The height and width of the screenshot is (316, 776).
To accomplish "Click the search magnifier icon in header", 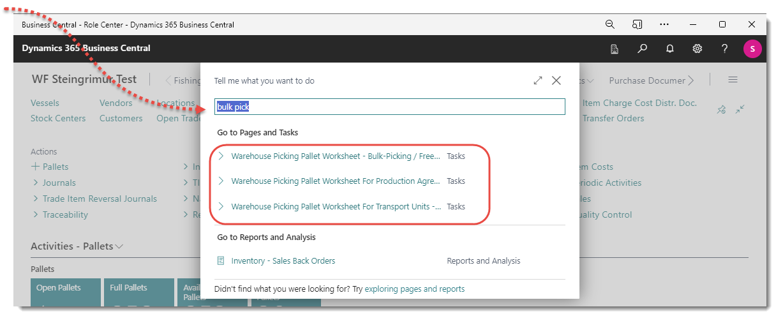I will click(643, 49).
